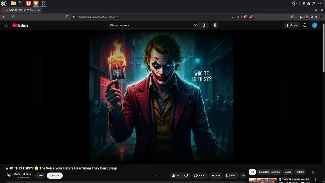Screen dimensions: 325x183
Task: Bookmark this page
Action: [67, 17]
